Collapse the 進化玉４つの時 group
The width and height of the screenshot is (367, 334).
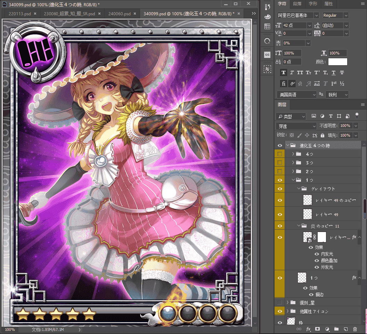click(288, 145)
